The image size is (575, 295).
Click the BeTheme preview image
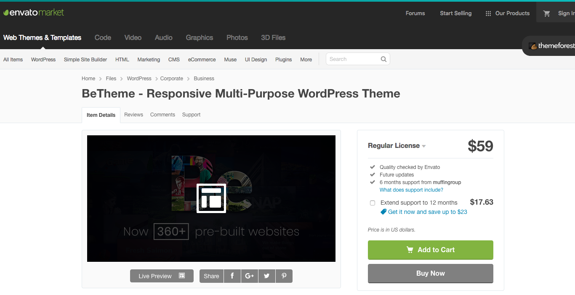pyautogui.click(x=211, y=198)
